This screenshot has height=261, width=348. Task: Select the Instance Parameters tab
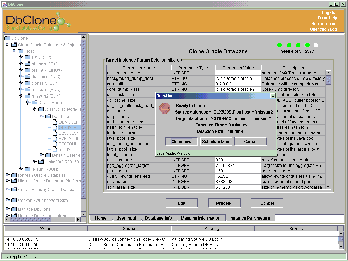[250, 218]
